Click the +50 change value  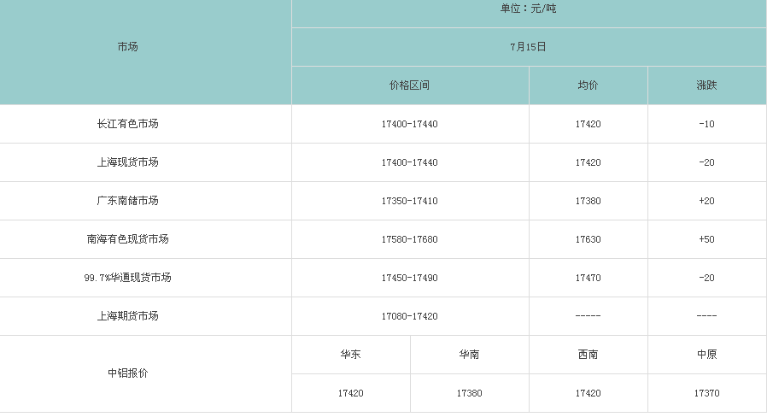pyautogui.click(x=706, y=239)
